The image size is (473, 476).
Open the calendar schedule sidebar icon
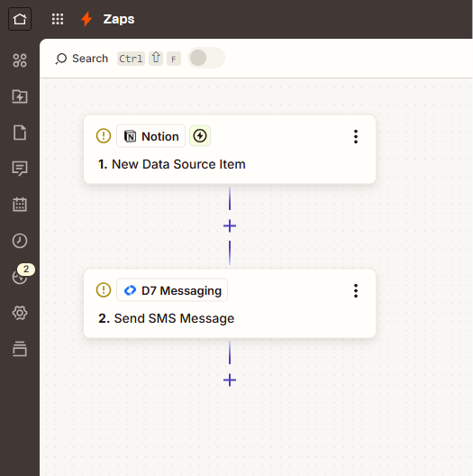click(x=20, y=205)
